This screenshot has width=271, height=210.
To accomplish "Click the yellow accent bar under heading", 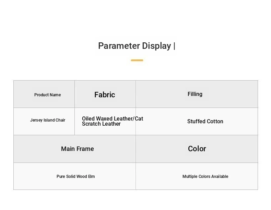I will tap(137, 60).
